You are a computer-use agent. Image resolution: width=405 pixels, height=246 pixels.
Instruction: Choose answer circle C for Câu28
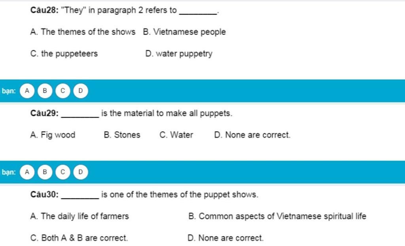[62, 91]
